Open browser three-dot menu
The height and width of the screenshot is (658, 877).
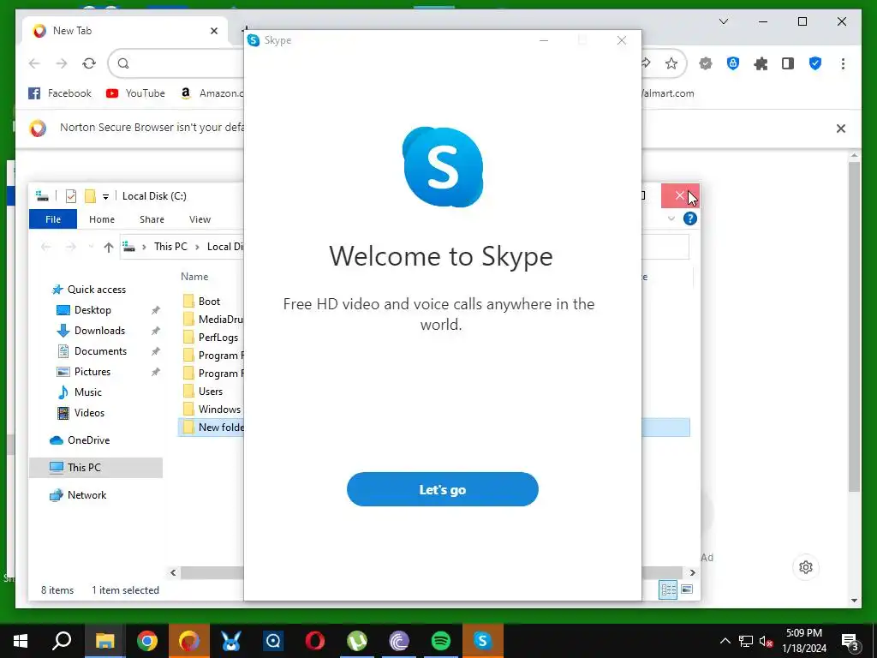point(843,63)
